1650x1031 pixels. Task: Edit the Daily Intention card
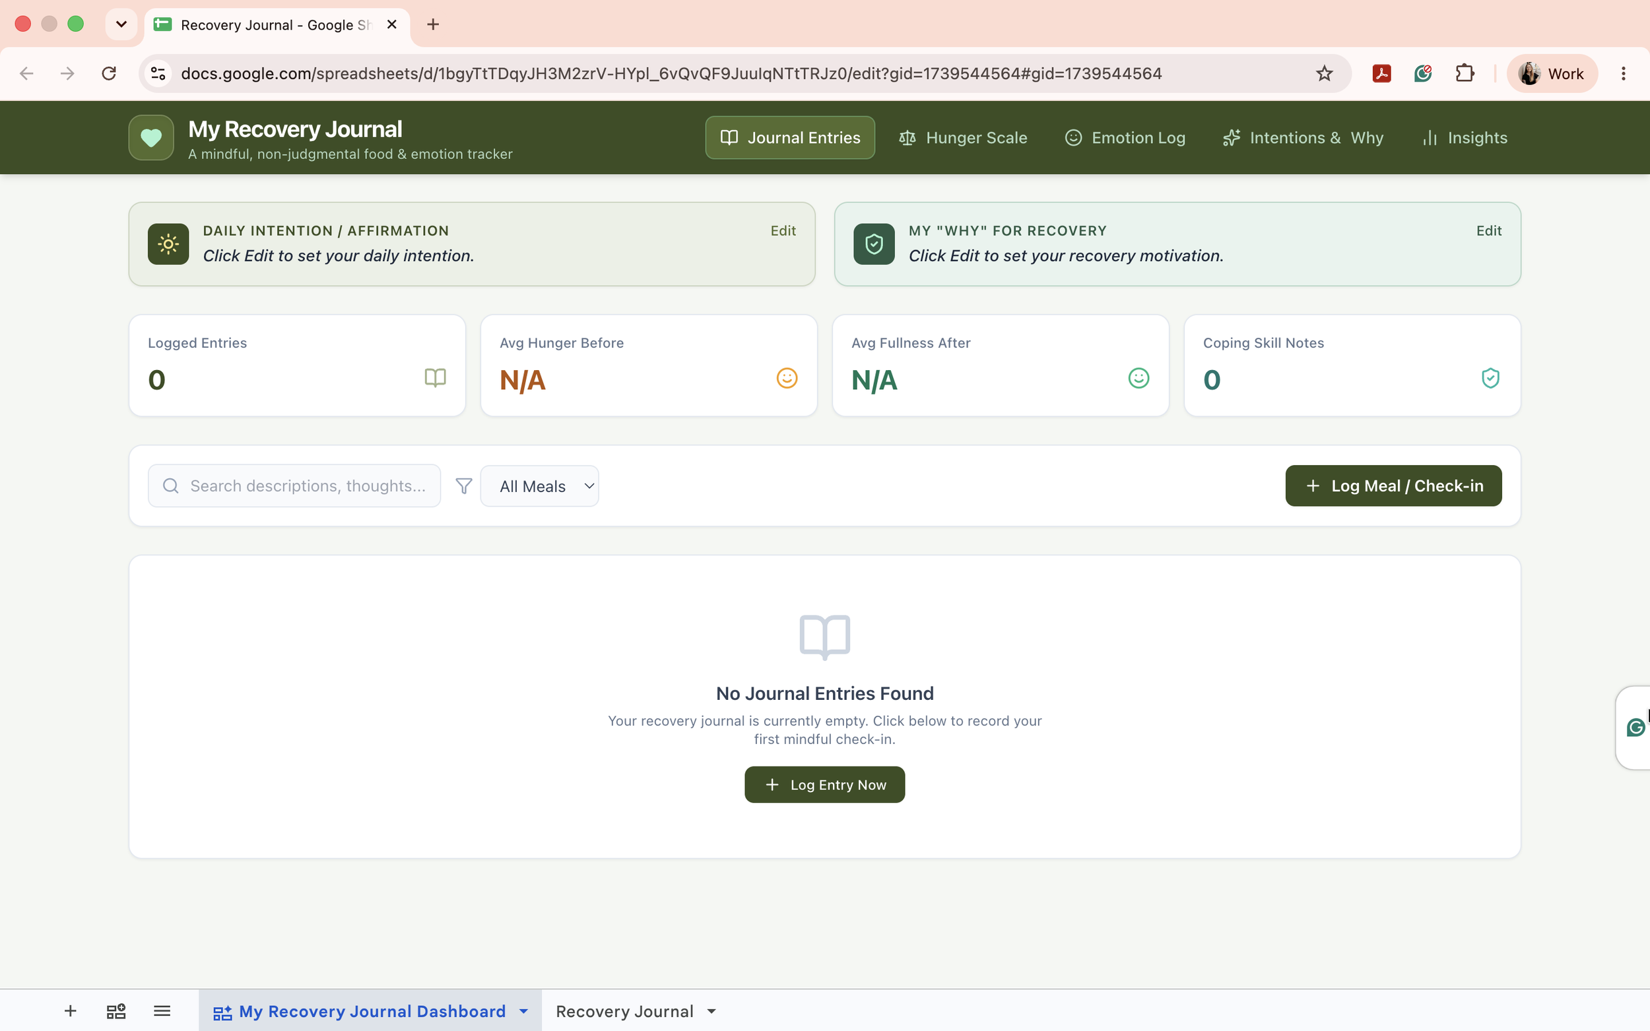tap(782, 230)
